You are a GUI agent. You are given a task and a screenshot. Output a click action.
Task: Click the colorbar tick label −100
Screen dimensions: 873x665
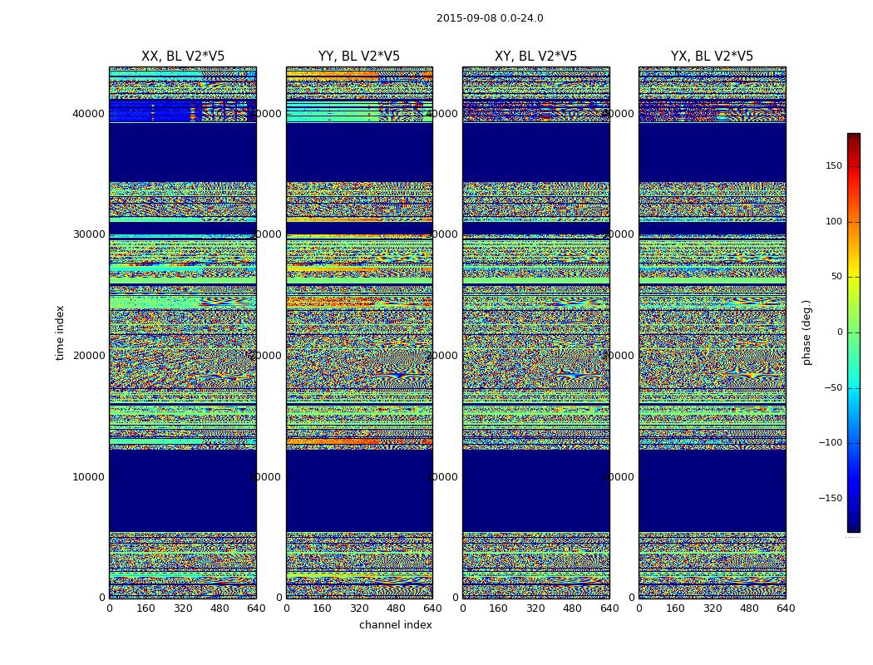831,443
